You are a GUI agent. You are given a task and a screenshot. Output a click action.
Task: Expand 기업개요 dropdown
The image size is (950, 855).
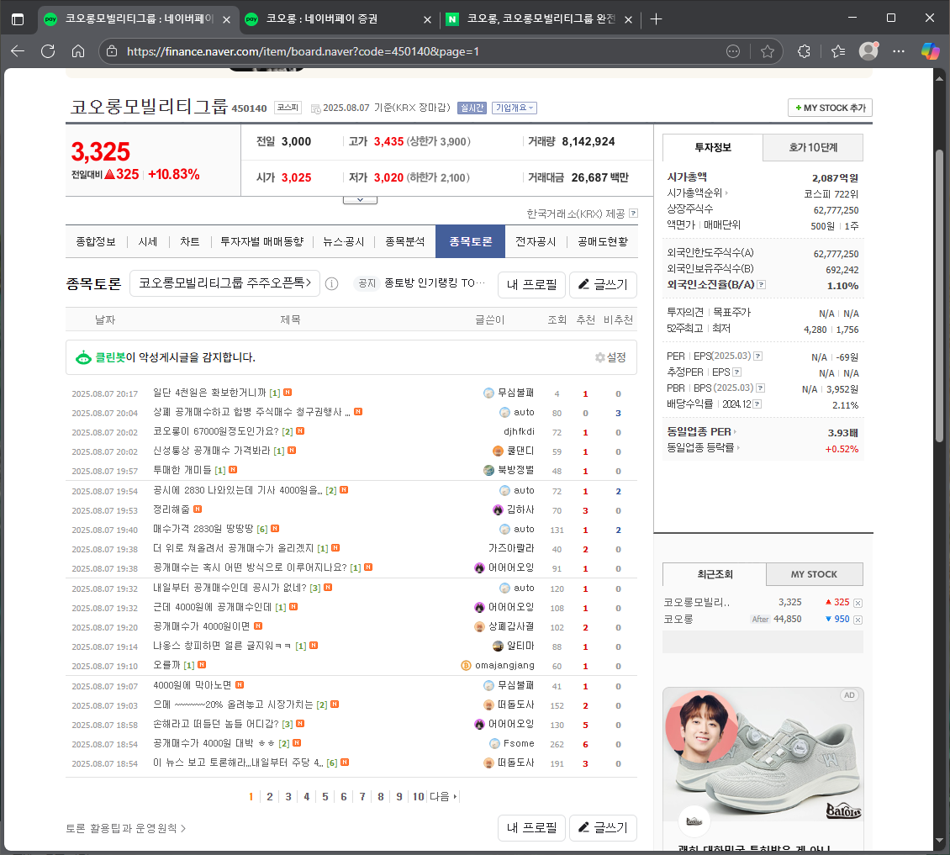point(515,108)
